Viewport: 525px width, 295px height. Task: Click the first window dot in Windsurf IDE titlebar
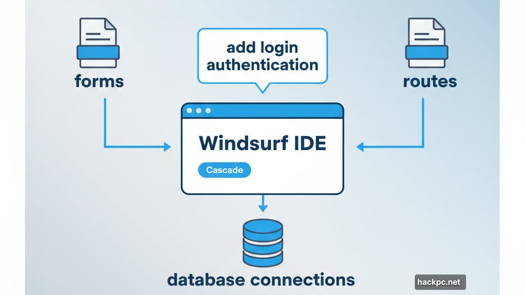tap(190, 110)
